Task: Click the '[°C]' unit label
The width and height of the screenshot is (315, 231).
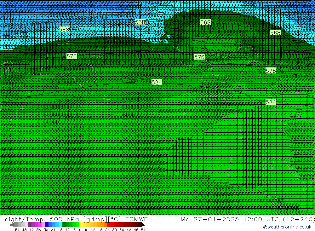Action: click(115, 219)
